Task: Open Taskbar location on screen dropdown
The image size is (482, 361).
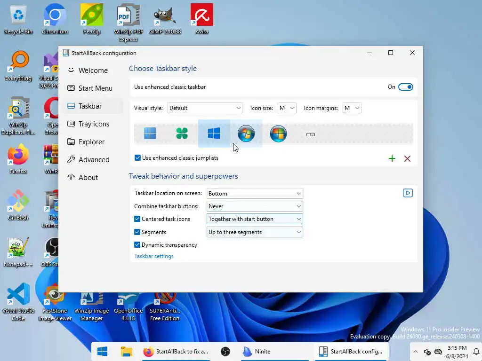Action: pyautogui.click(x=255, y=193)
